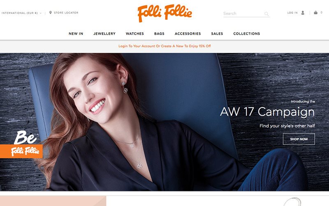
Task: Open the user account icon
Action: [x=303, y=13]
